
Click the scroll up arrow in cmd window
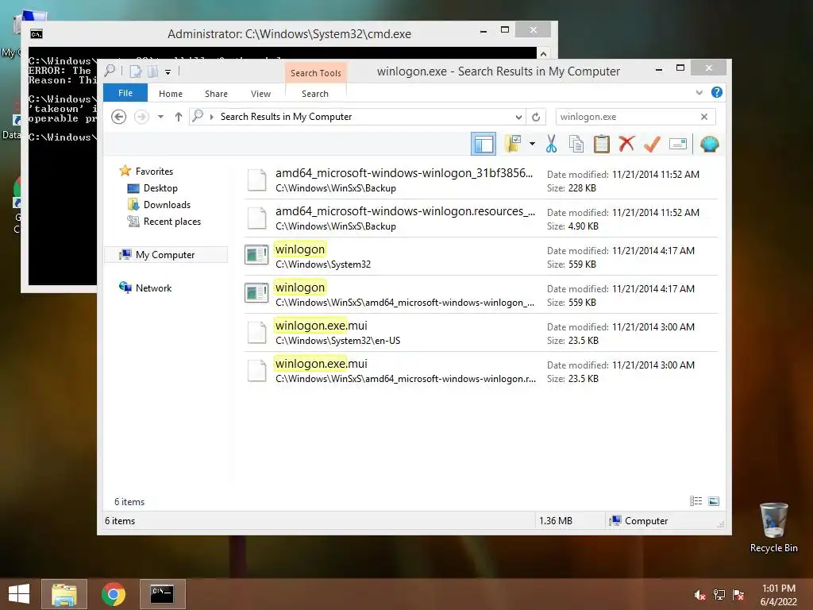click(x=543, y=53)
